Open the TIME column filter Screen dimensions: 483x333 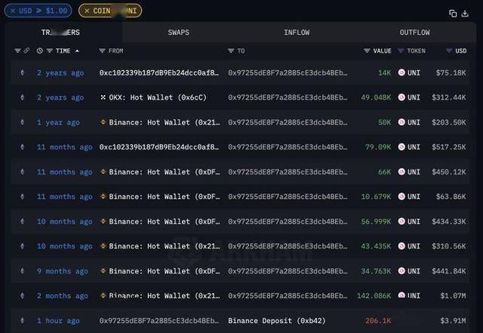[x=49, y=51]
